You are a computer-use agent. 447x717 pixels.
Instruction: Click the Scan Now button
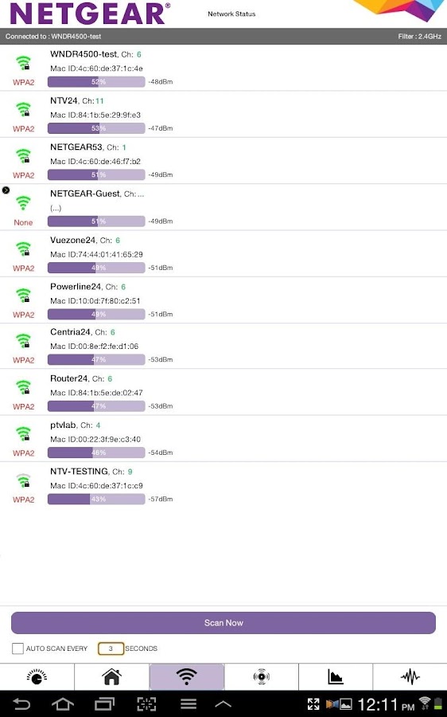[223, 623]
